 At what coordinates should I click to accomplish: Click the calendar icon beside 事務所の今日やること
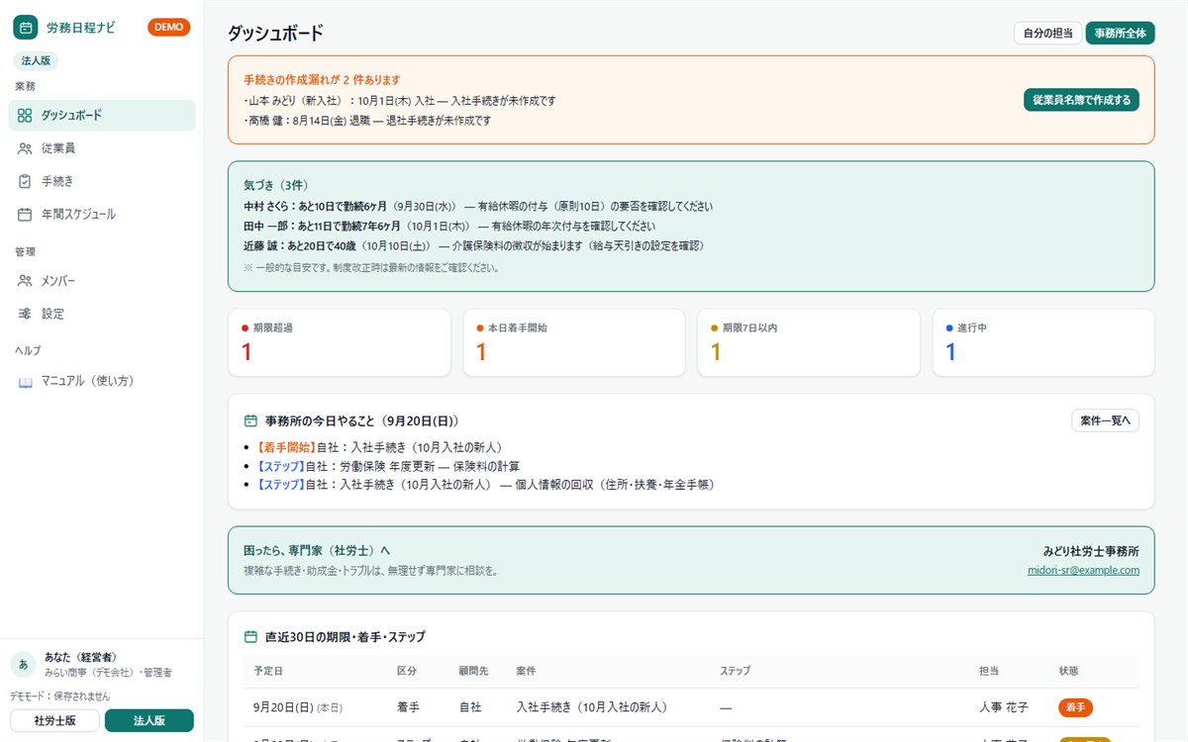click(x=250, y=420)
